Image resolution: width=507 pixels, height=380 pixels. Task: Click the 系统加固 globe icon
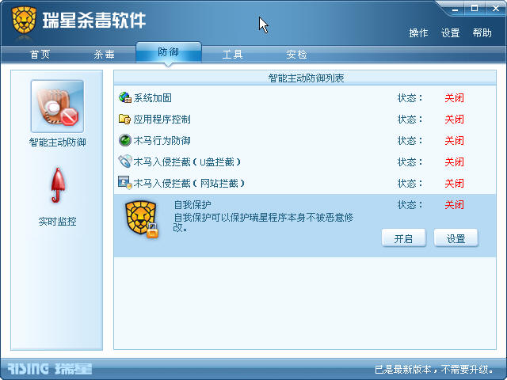(125, 97)
